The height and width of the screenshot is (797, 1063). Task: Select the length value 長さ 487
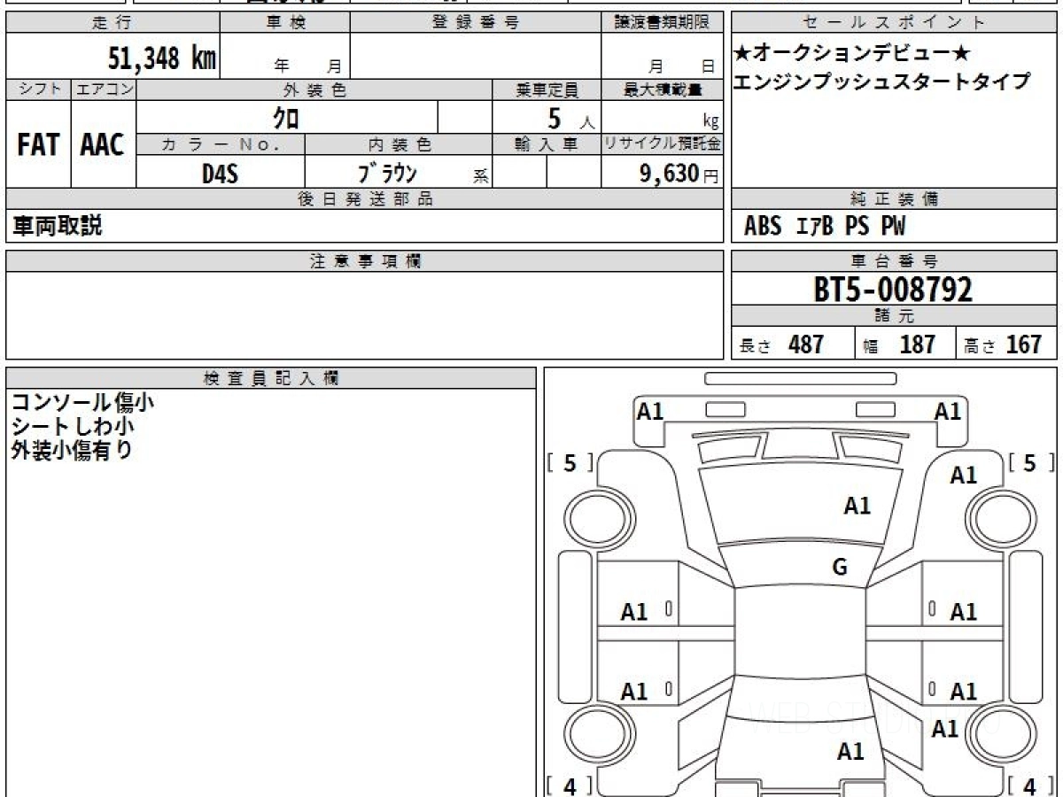pyautogui.click(x=782, y=344)
